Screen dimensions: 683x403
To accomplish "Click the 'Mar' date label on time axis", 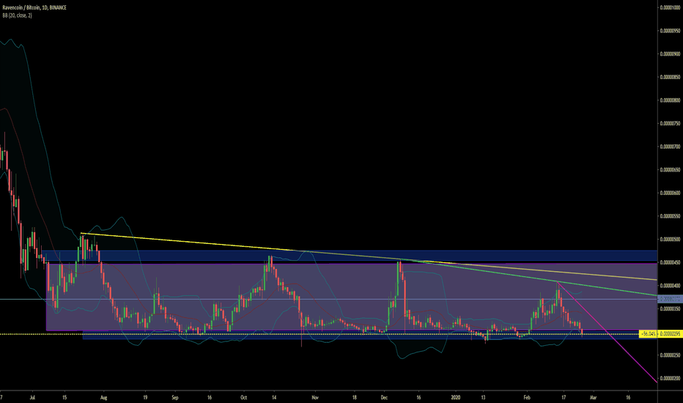I will coord(592,397).
